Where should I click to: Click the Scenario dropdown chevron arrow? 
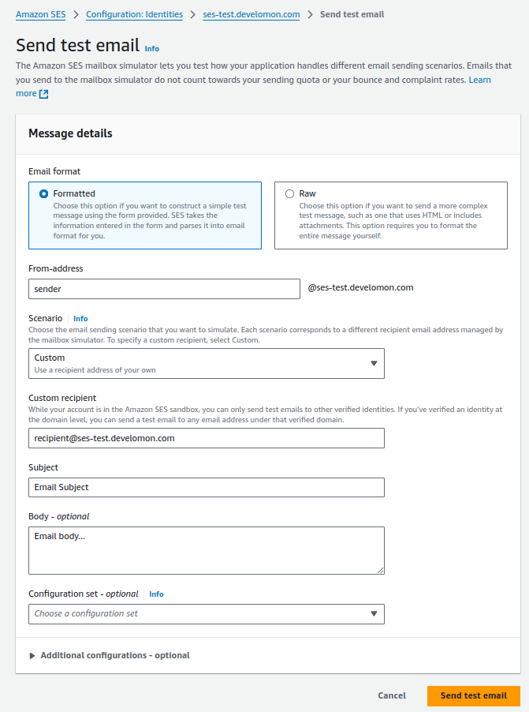pos(373,363)
